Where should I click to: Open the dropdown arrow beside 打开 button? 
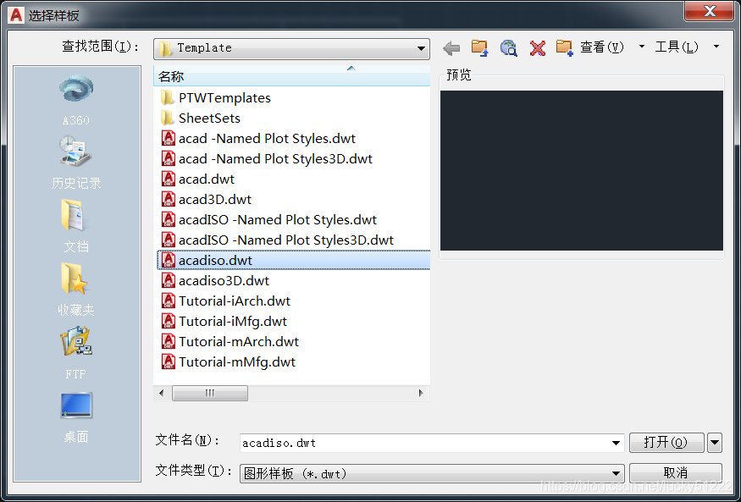point(714,443)
